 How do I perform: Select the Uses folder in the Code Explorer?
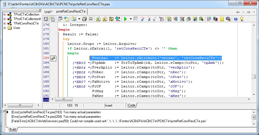[x=17, y=28]
